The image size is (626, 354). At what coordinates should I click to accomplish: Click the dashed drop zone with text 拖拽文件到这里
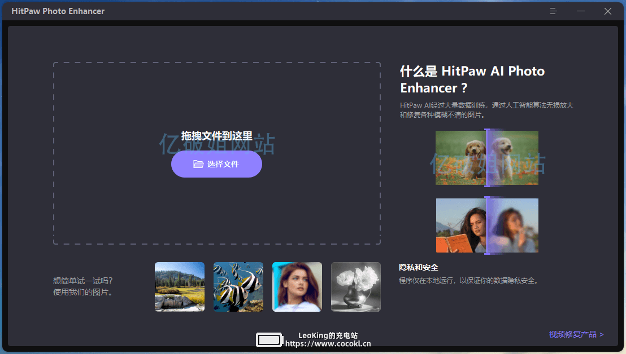pyautogui.click(x=217, y=153)
